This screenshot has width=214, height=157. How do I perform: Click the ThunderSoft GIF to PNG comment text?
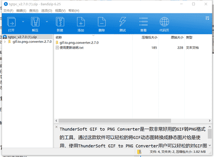tap(133, 137)
